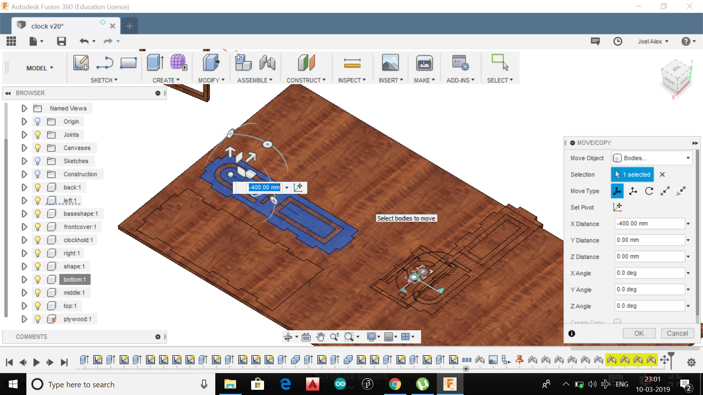Hide the frontcover:1 component via bulb
Viewport: 703px width, 395px height.
37,227
